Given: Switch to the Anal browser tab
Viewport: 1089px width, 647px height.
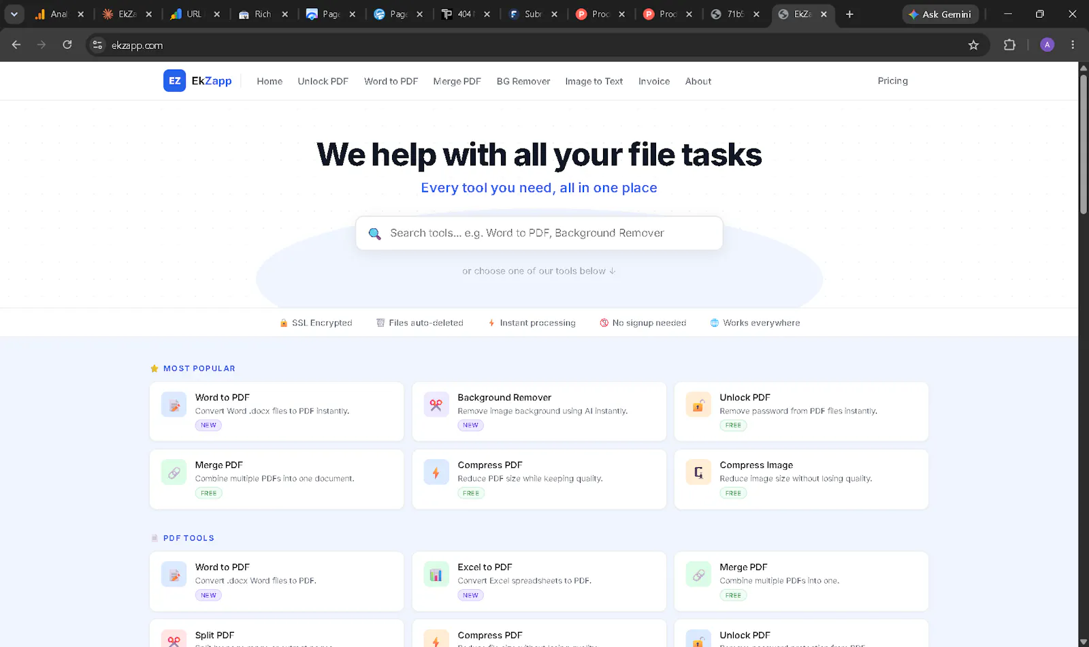Looking at the screenshot, I should point(59,14).
